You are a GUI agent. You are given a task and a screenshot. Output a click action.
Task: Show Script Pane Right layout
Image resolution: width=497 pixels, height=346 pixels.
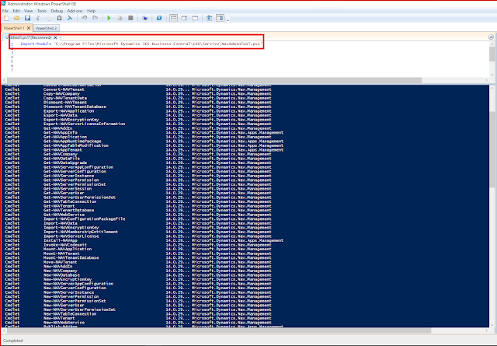pos(184,18)
